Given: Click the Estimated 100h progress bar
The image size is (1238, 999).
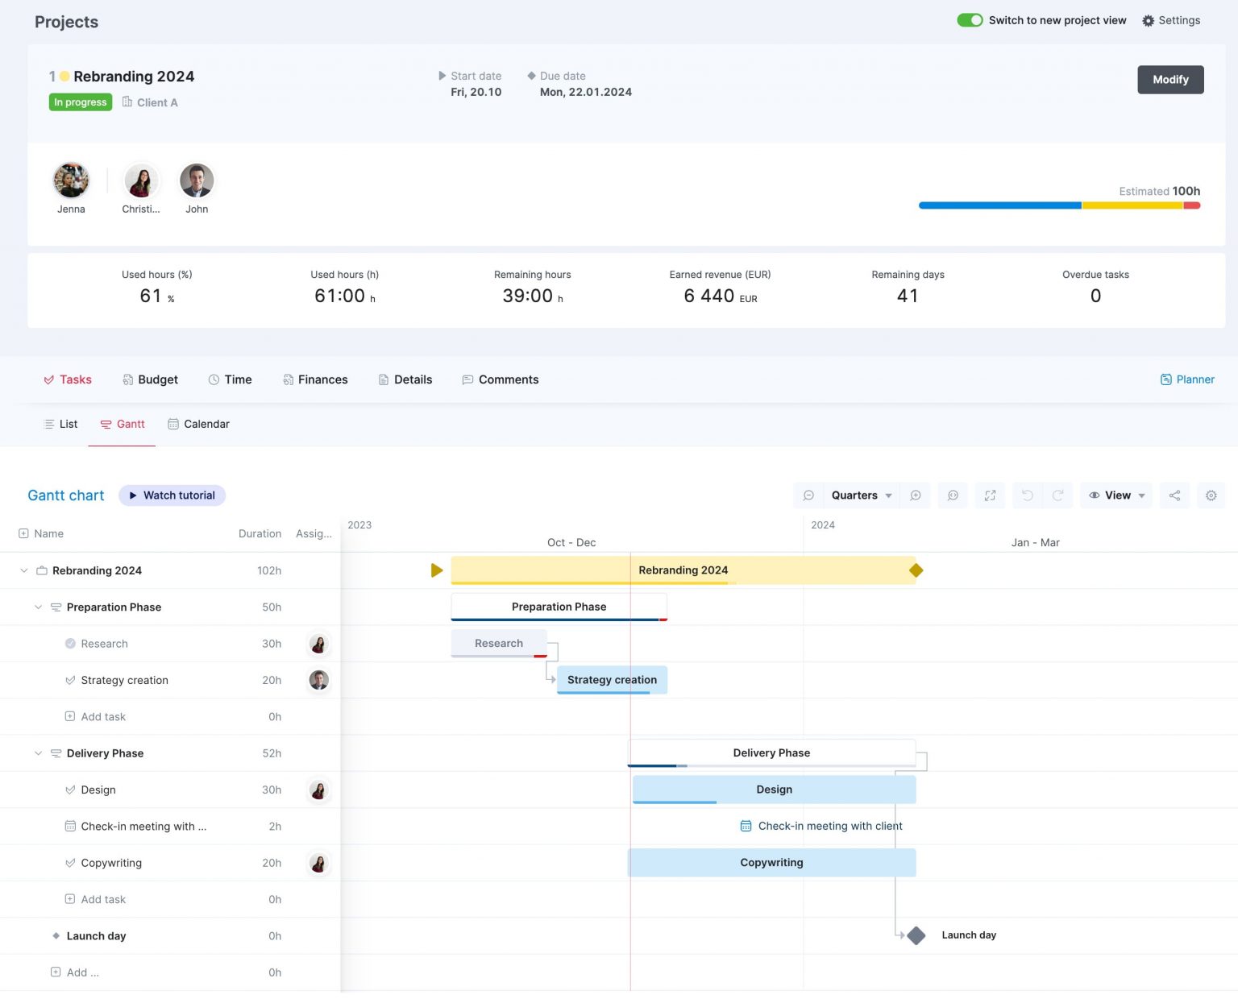Looking at the screenshot, I should [x=1059, y=205].
